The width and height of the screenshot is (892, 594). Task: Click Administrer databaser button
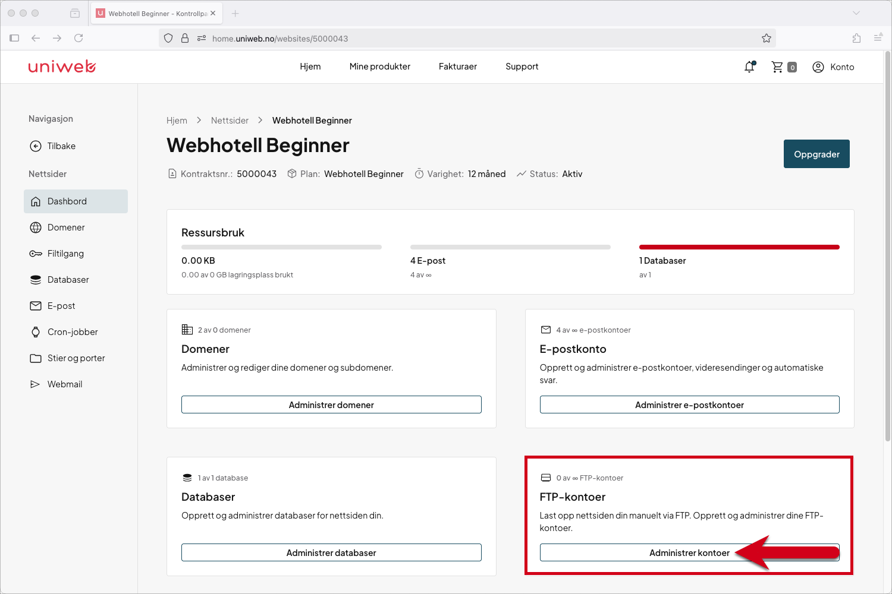point(331,552)
